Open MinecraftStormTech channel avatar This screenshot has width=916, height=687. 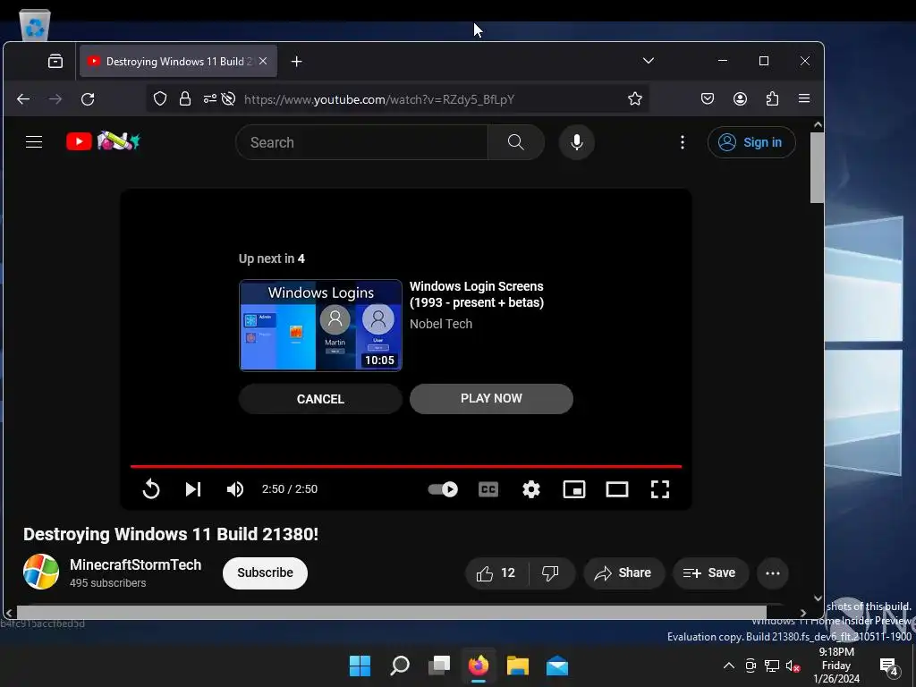coord(41,572)
